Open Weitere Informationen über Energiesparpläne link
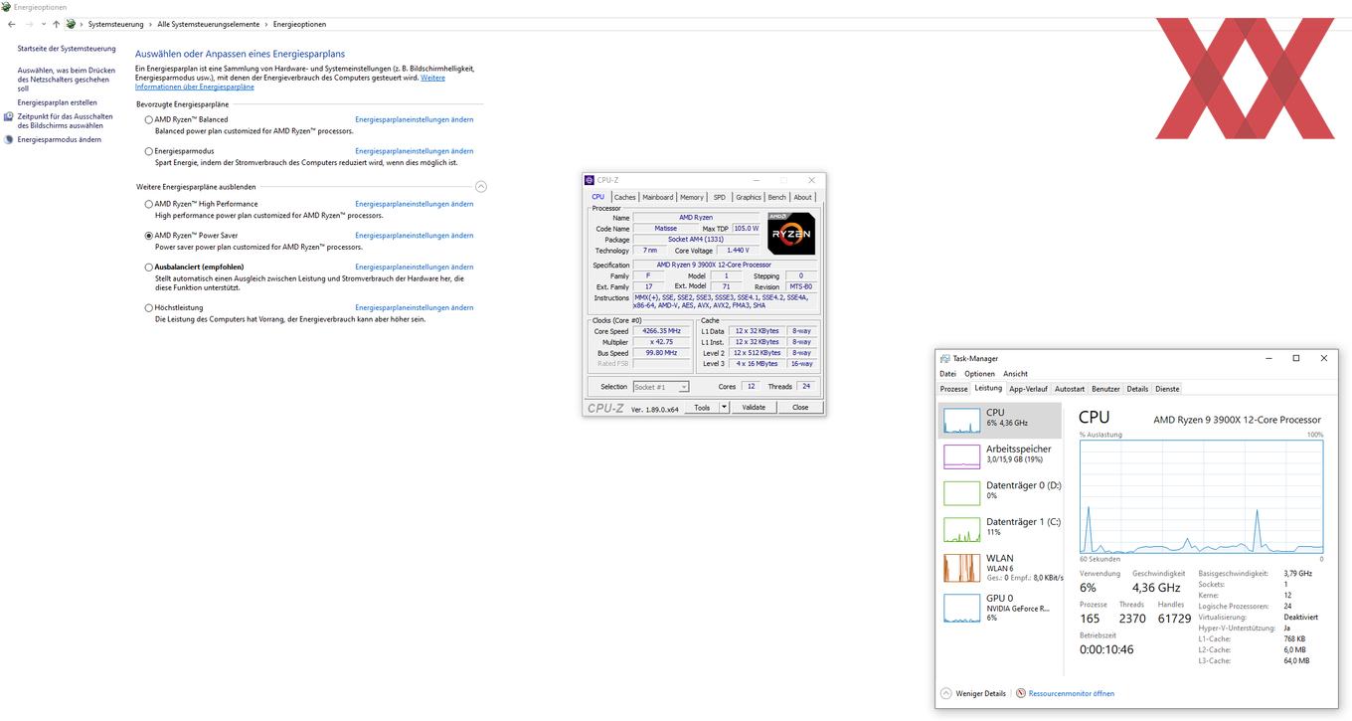The image size is (1352, 721). tap(290, 82)
